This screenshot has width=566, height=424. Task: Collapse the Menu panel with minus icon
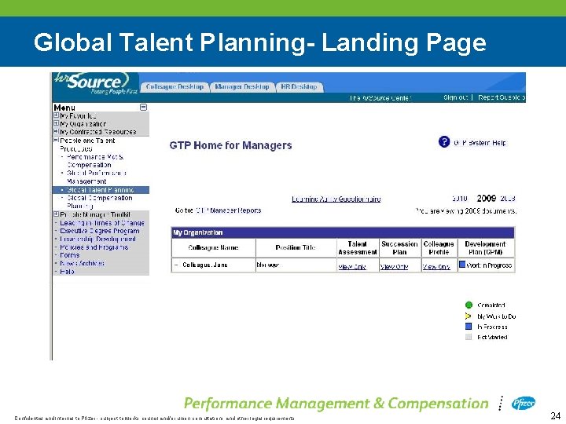point(143,107)
